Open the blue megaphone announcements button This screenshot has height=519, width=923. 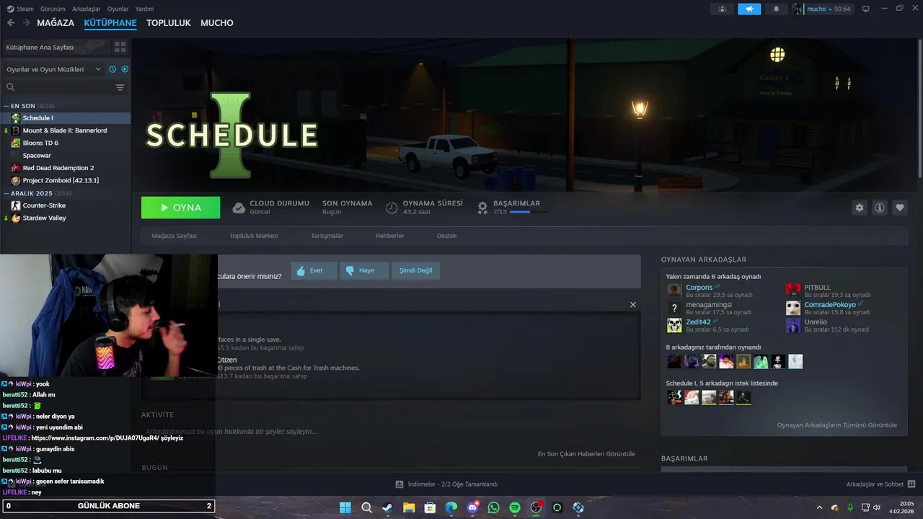(x=749, y=9)
